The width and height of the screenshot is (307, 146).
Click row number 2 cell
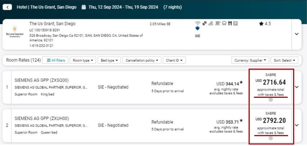coord(7,126)
